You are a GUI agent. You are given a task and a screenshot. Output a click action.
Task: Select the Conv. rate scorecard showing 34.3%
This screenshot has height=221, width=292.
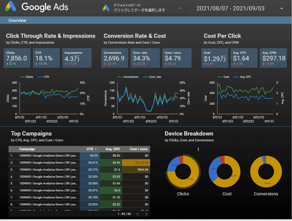(x=145, y=58)
